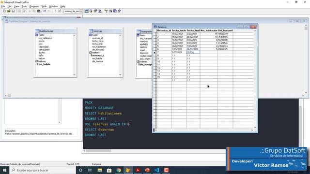
Task: Click the Copy toolbar icon
Action: [x=34, y=11]
